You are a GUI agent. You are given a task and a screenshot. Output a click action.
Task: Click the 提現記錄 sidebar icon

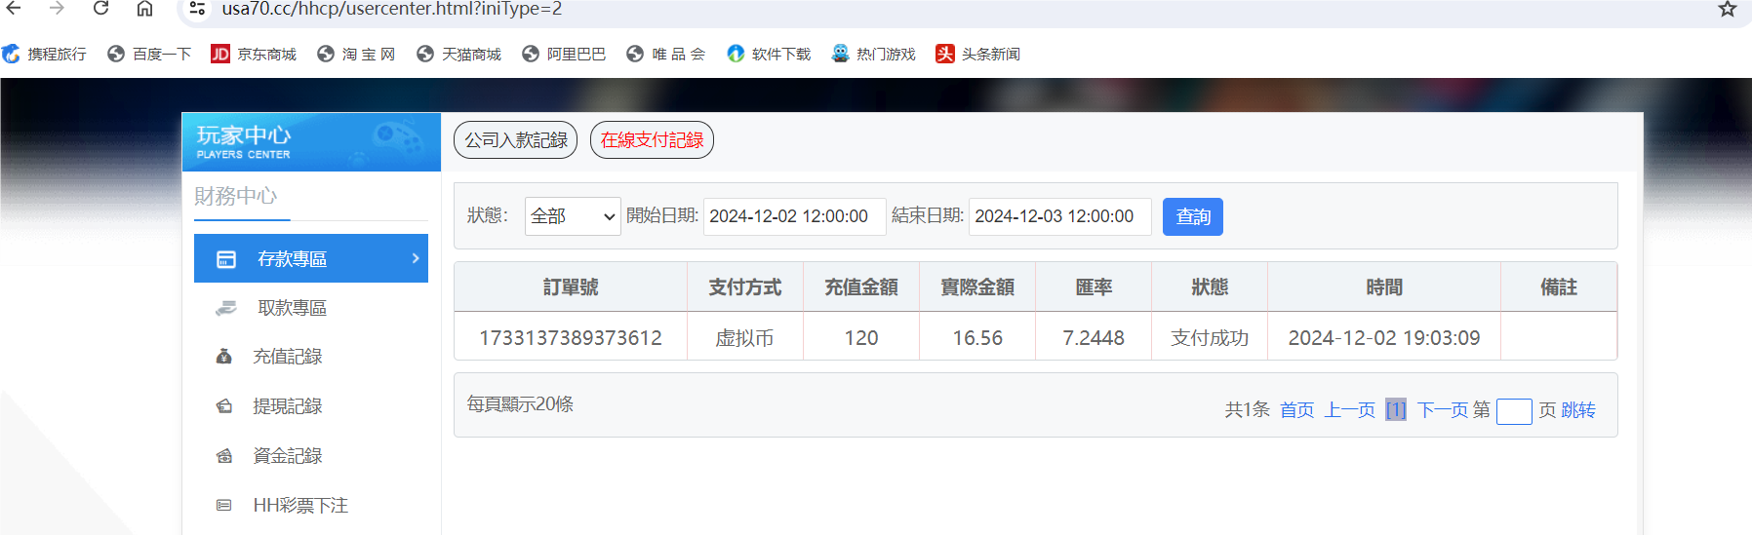[223, 406]
